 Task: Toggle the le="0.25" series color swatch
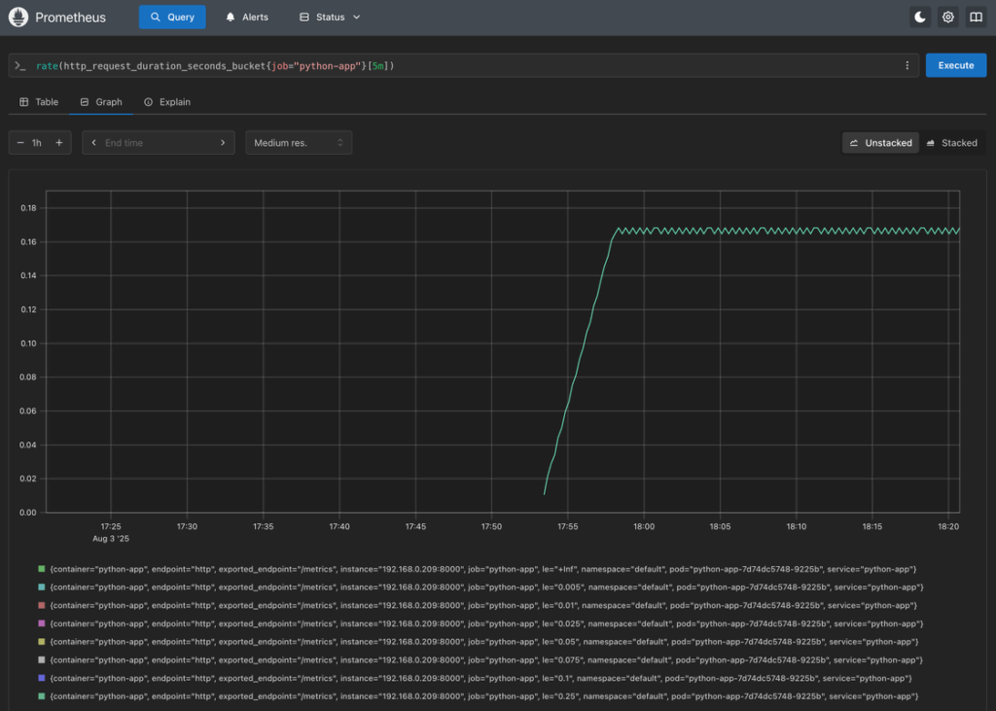[x=41, y=696]
